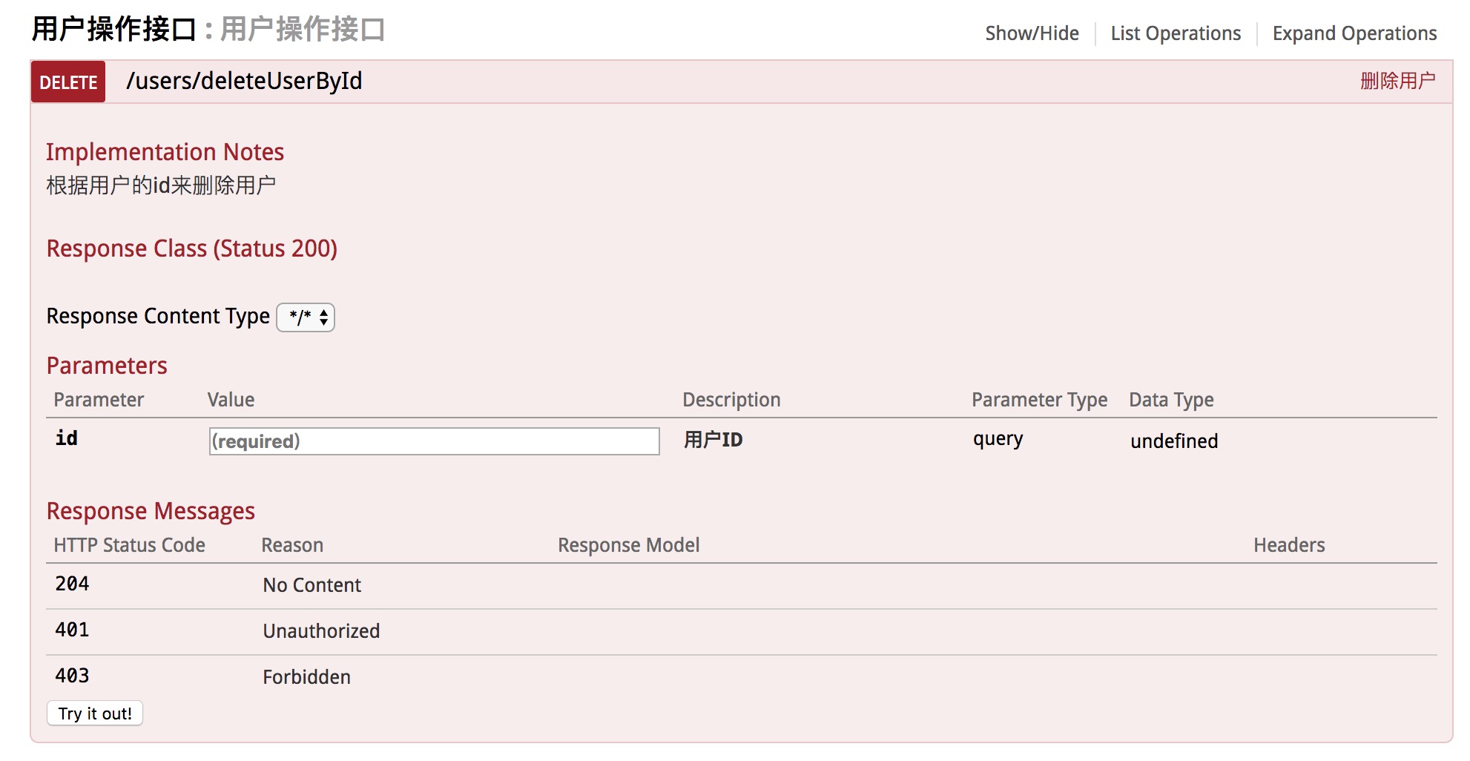Click the query parameter type text
Screen dimensions: 1470x761
tap(998, 439)
